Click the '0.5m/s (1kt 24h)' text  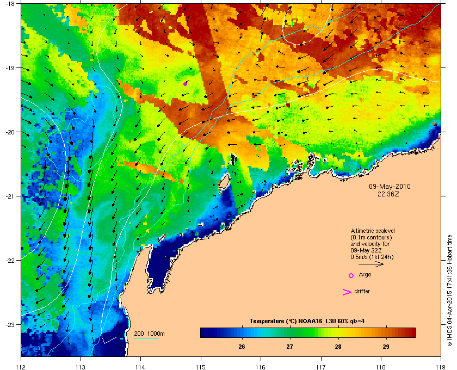372,257
